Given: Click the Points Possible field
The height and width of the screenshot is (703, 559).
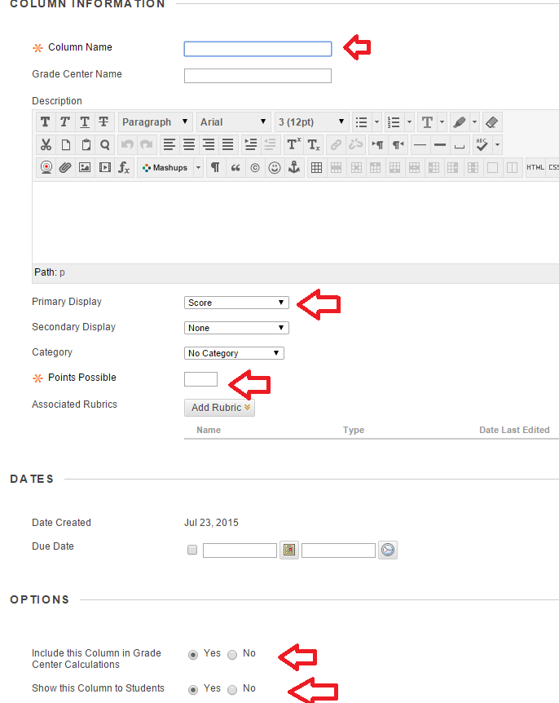Looking at the screenshot, I should point(200,379).
